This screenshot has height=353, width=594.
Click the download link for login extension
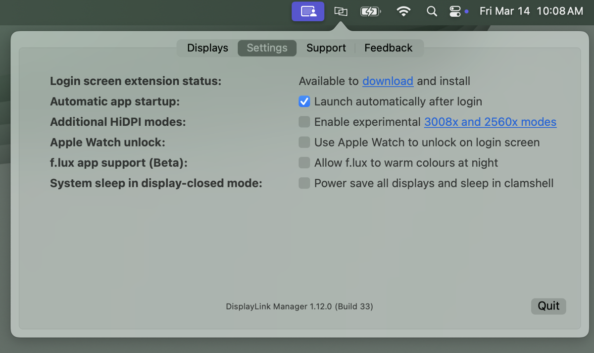point(388,81)
